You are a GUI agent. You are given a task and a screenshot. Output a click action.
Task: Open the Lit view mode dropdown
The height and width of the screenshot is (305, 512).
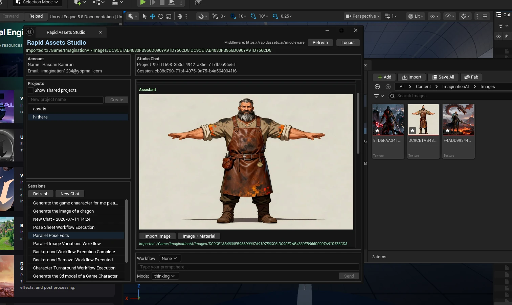coord(416,16)
